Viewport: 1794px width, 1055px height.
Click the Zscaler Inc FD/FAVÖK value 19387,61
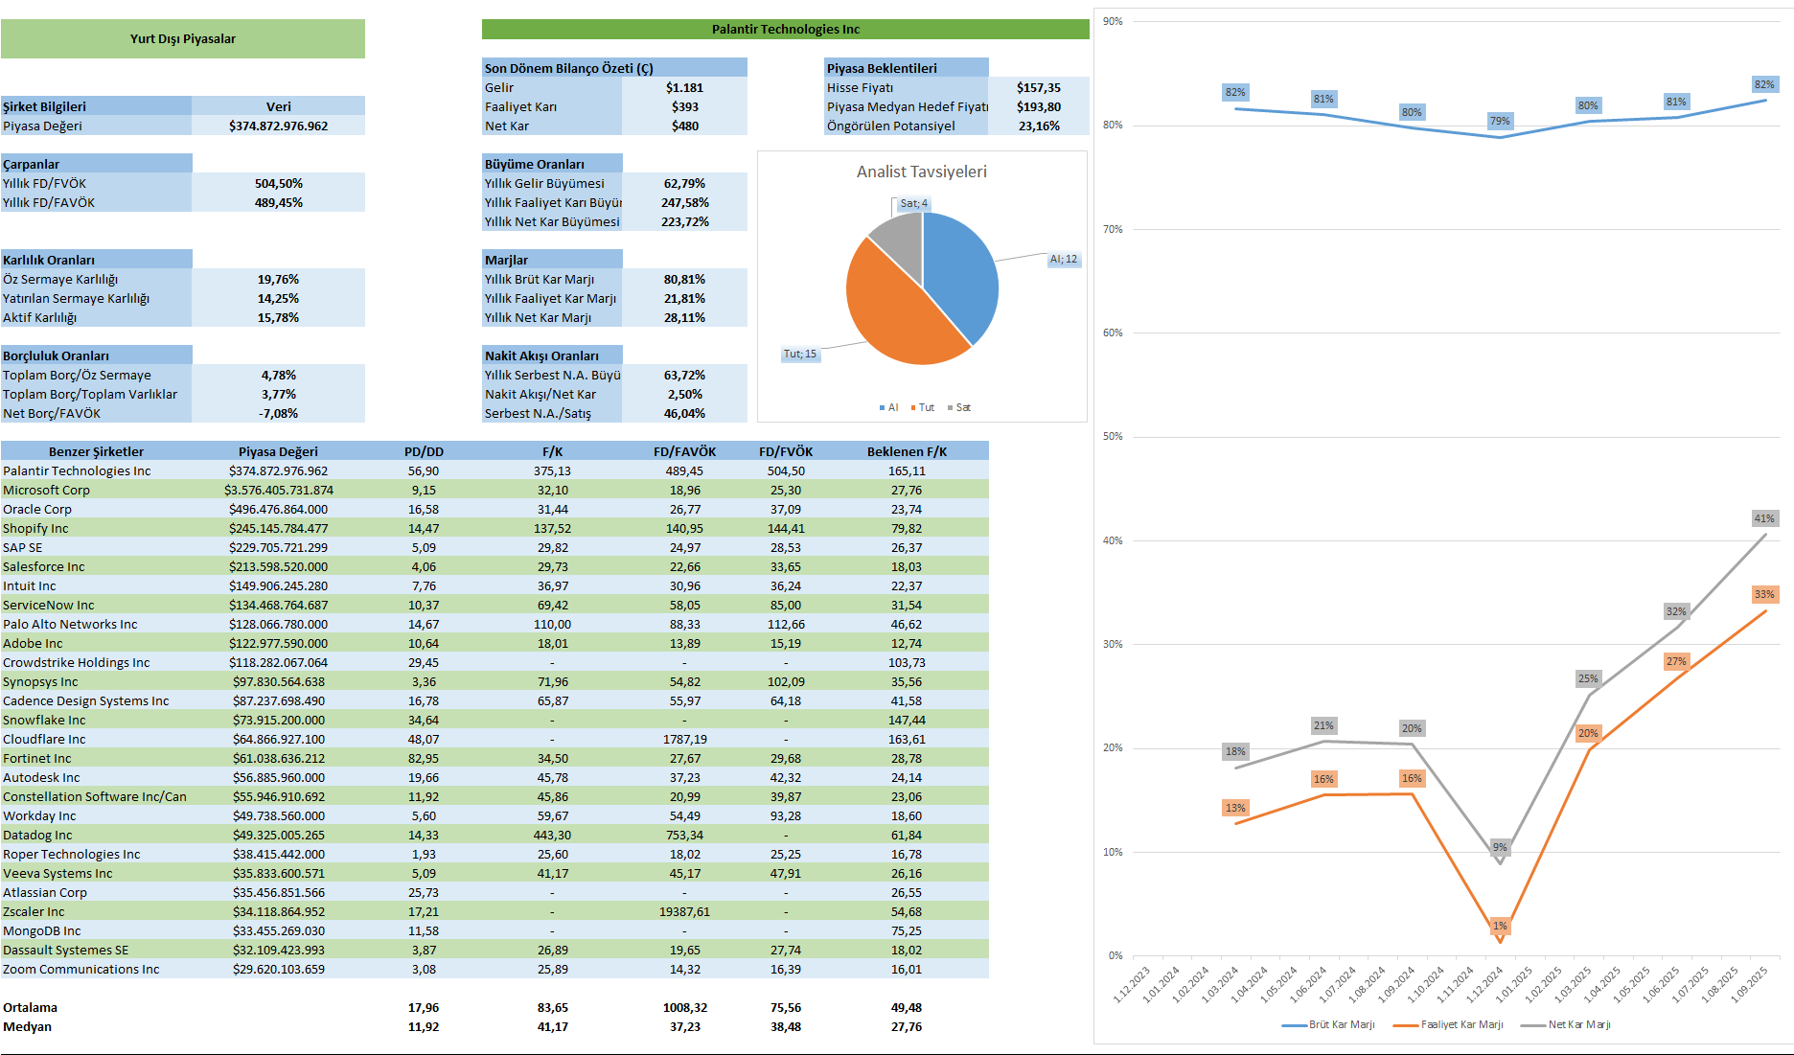684,911
